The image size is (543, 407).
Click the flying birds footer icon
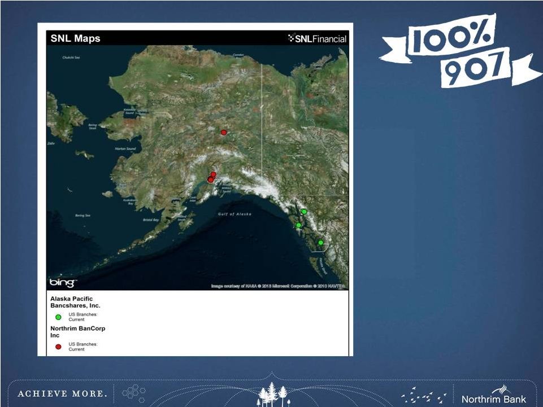(424, 394)
